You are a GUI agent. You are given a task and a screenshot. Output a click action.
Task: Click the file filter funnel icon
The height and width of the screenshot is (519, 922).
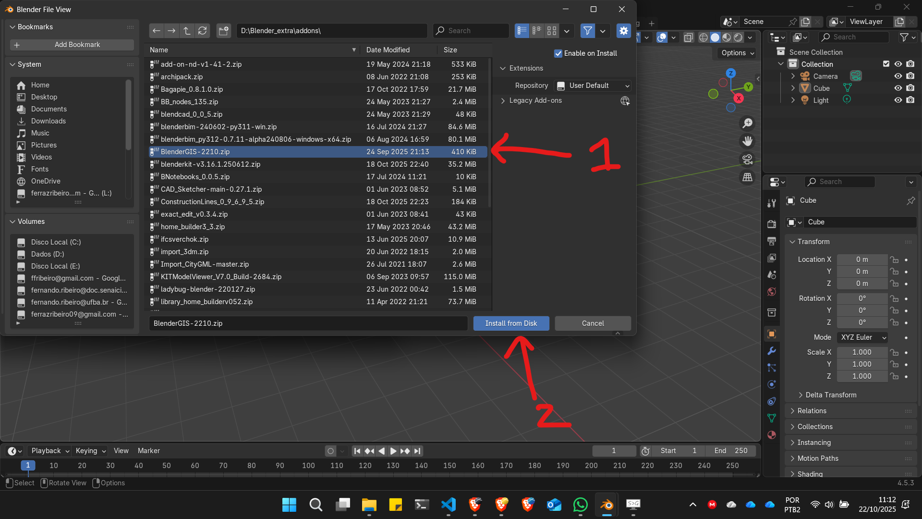point(587,31)
